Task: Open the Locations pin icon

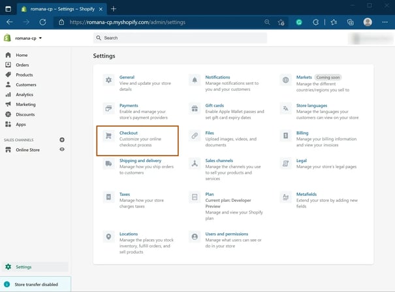Action: point(108,237)
